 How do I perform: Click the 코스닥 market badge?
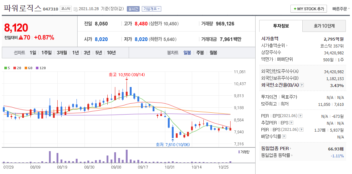66,9
